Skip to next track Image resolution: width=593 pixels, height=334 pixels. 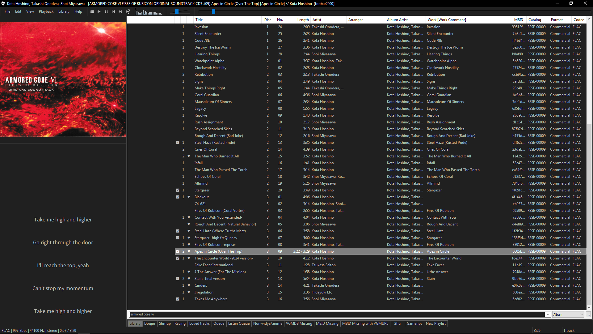click(120, 11)
